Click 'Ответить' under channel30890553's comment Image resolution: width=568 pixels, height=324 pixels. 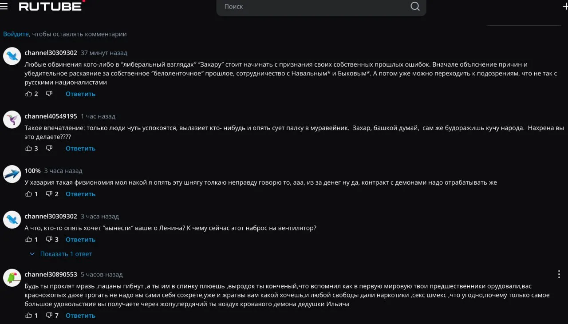coord(80,316)
